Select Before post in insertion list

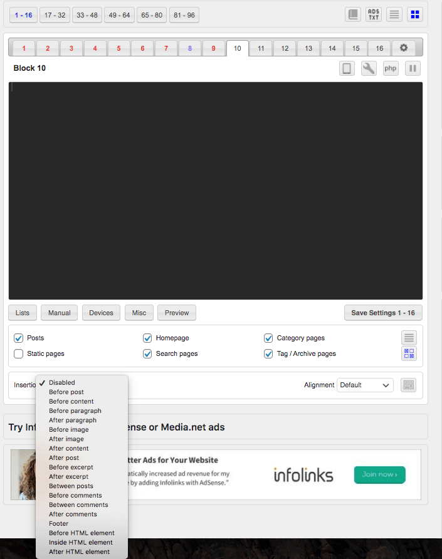[x=82, y=392]
